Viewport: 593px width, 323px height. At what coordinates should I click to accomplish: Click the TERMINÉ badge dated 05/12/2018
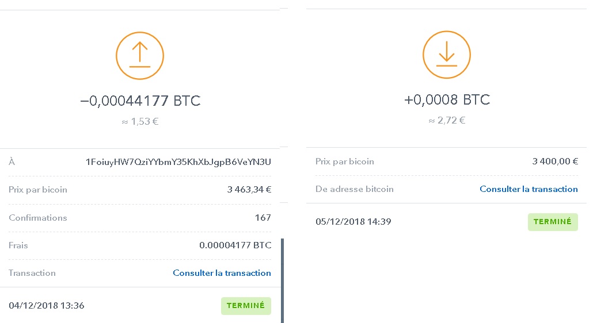pyautogui.click(x=553, y=222)
